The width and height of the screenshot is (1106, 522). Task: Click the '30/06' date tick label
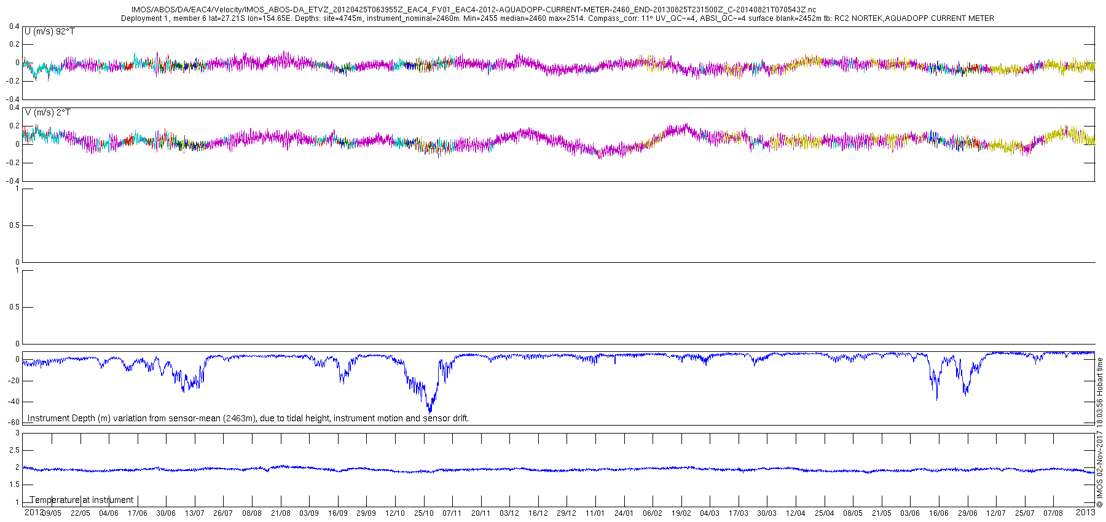point(166,513)
